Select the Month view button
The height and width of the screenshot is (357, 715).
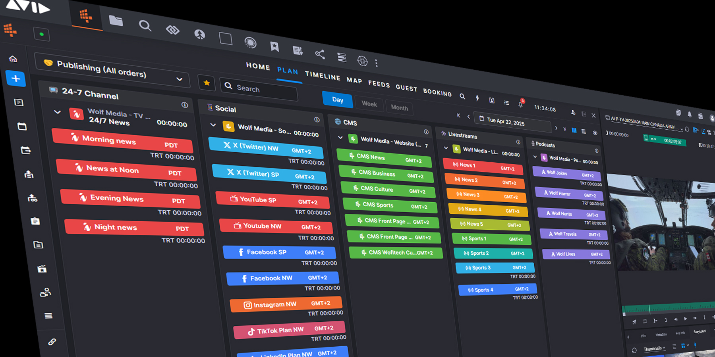coord(399,107)
